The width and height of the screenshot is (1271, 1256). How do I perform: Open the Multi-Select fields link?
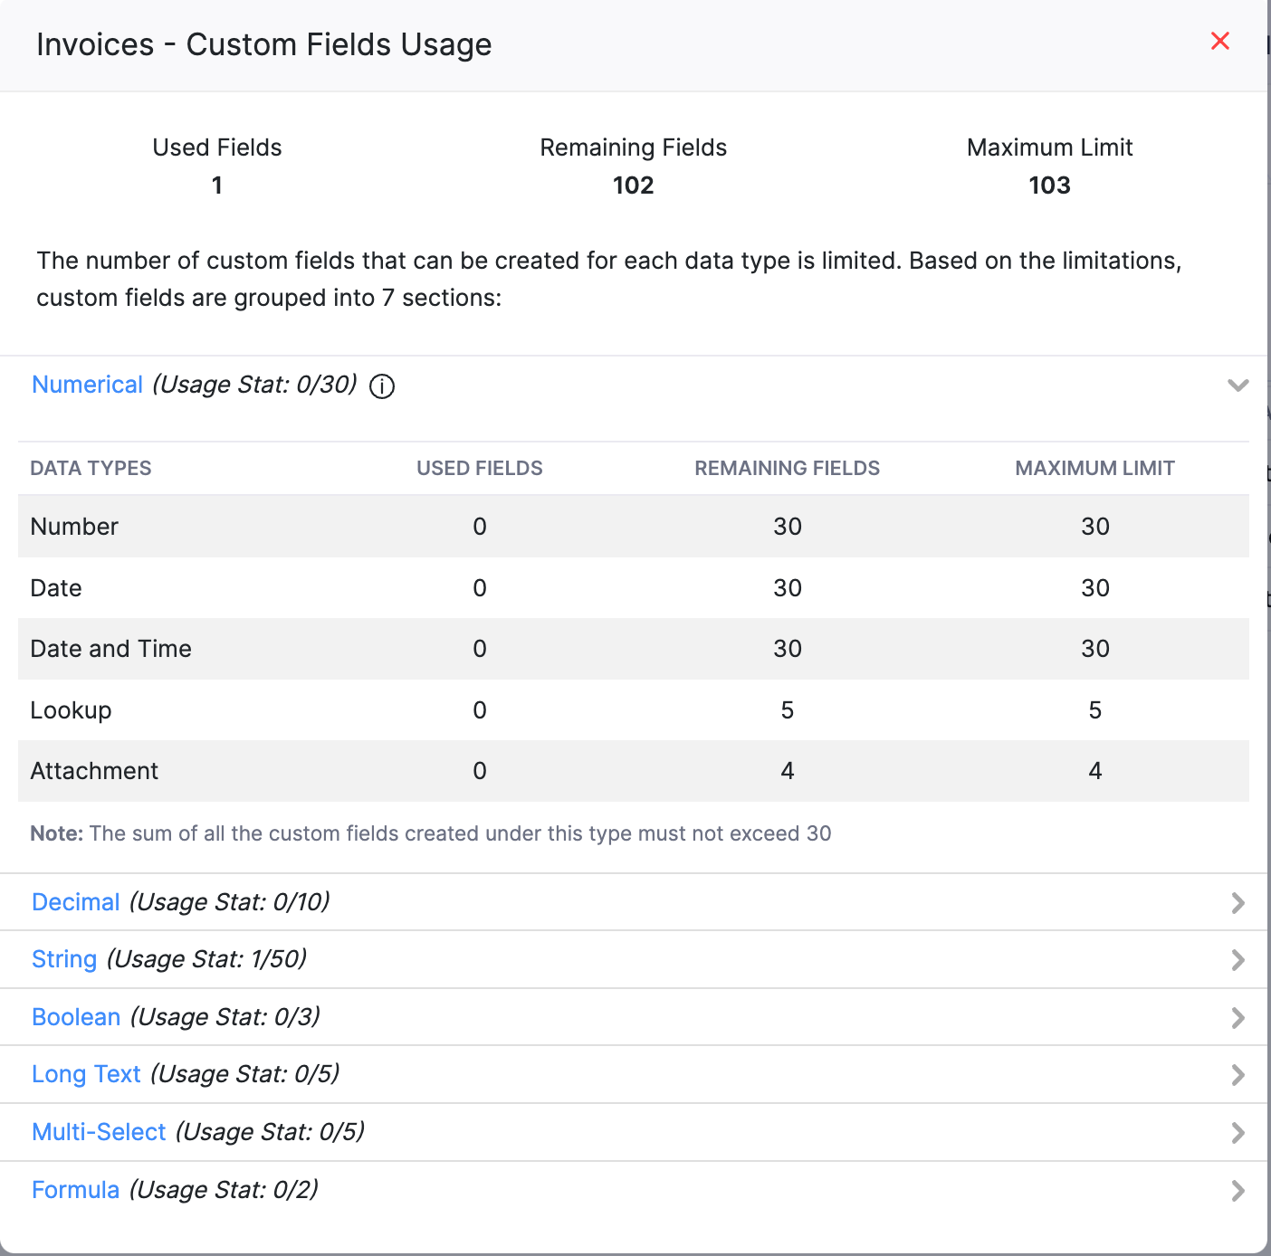click(x=98, y=1132)
